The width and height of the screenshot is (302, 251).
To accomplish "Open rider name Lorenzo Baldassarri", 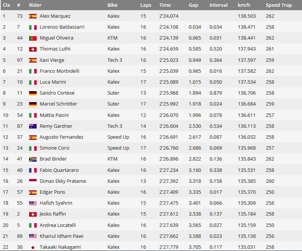I will click(62, 27).
